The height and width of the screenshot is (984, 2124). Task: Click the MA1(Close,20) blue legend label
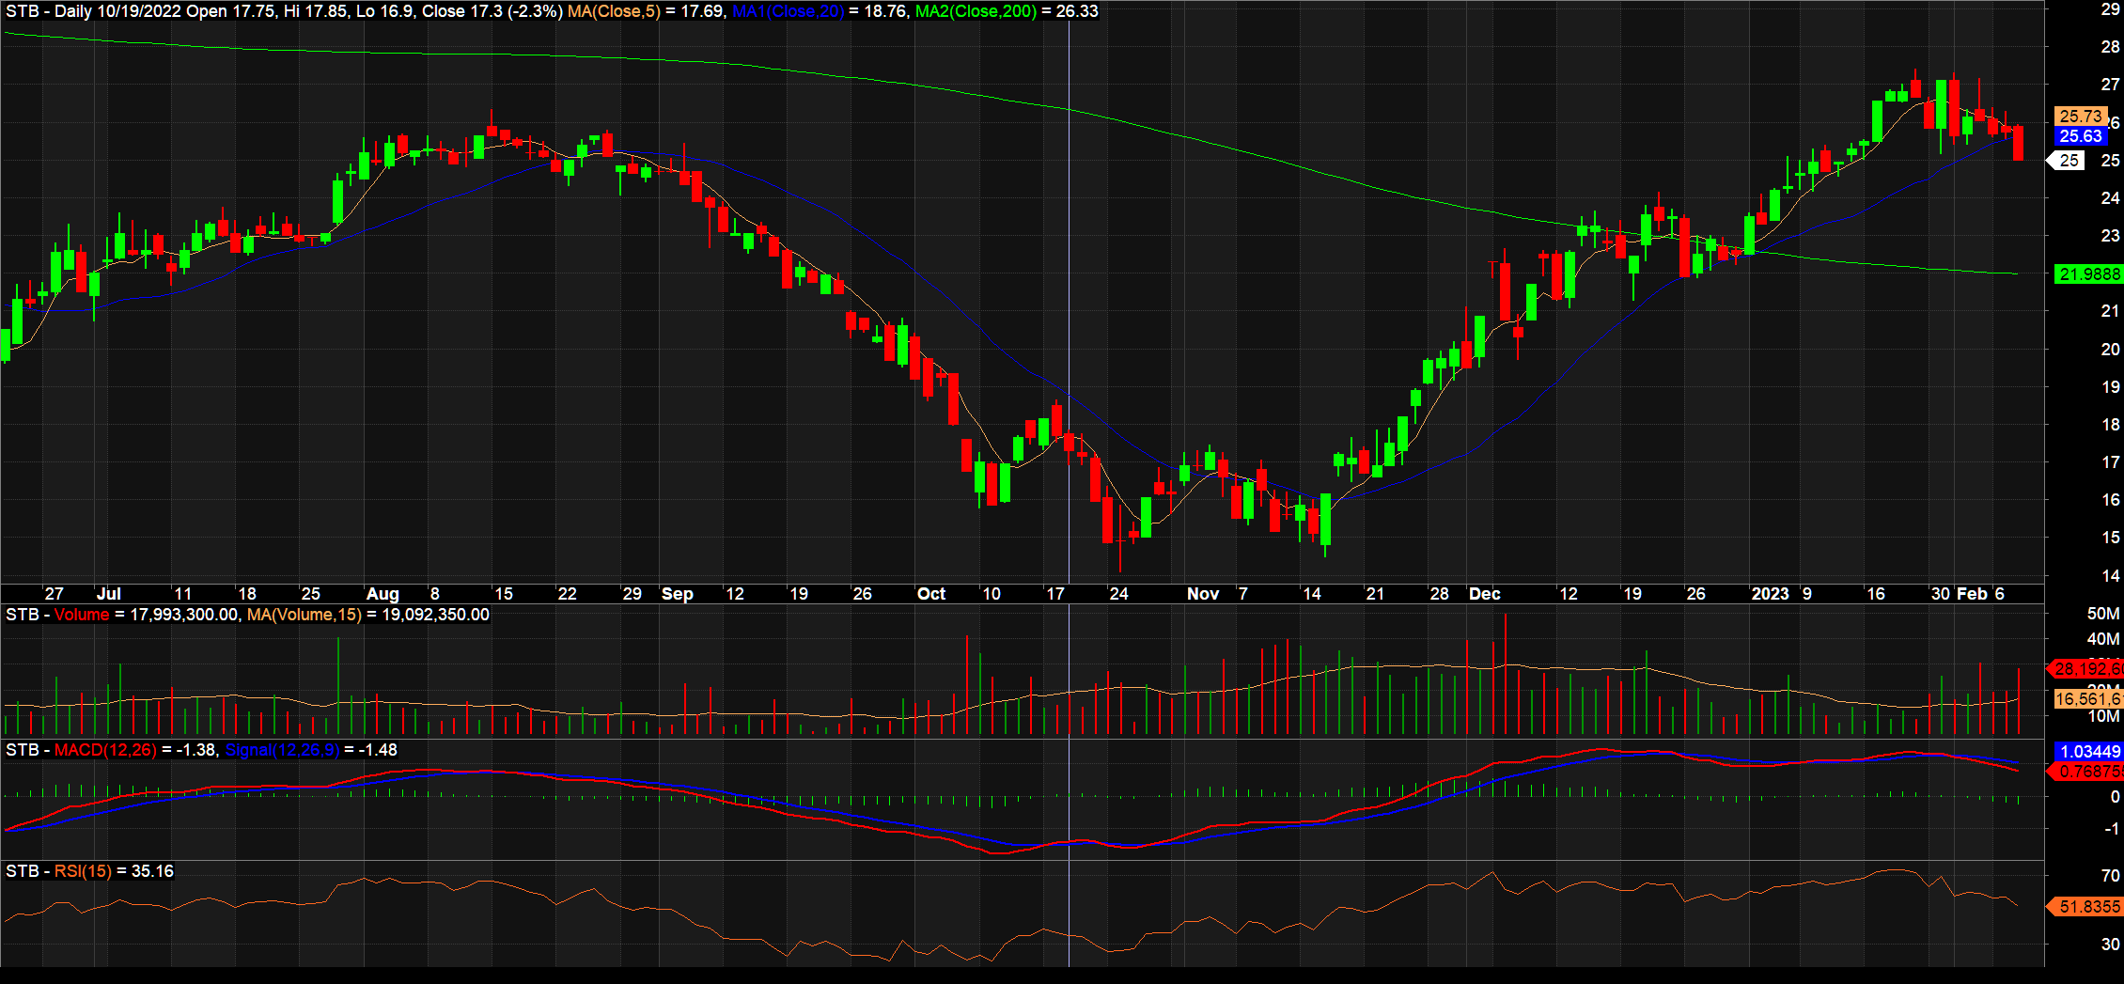(x=788, y=11)
